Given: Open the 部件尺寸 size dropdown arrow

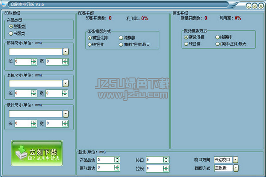Looking at the screenshot, I should 66,52.
